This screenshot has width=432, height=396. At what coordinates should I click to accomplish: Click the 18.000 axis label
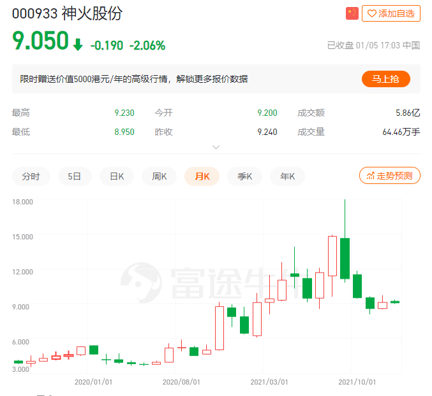pyautogui.click(x=22, y=202)
